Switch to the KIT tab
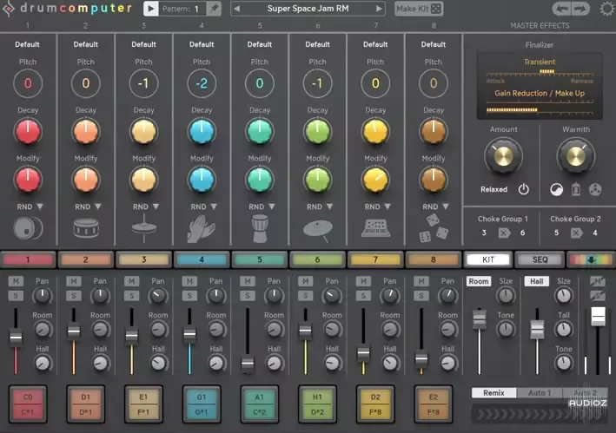Viewport: 616px width, 433px height. click(488, 259)
